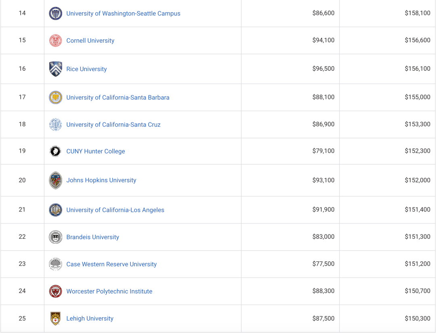Open University of California-Santa Barbara link
This screenshot has height=333, width=436.
[x=118, y=97]
